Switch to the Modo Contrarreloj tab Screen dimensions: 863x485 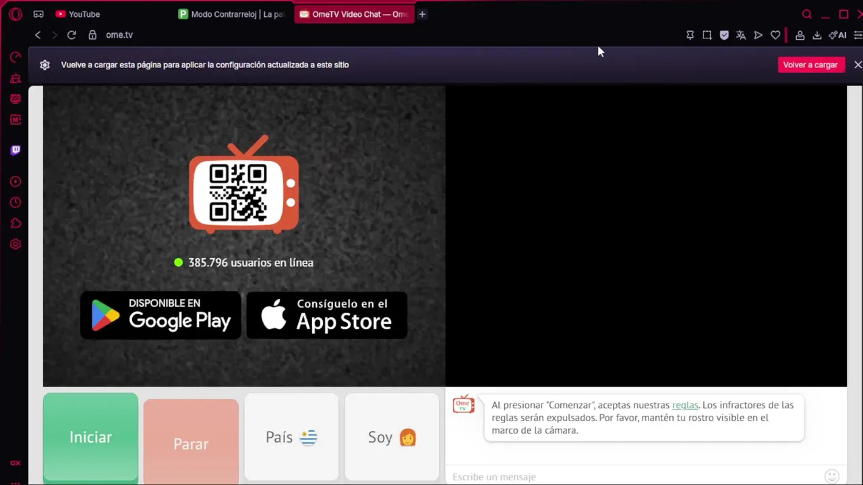[x=231, y=14]
